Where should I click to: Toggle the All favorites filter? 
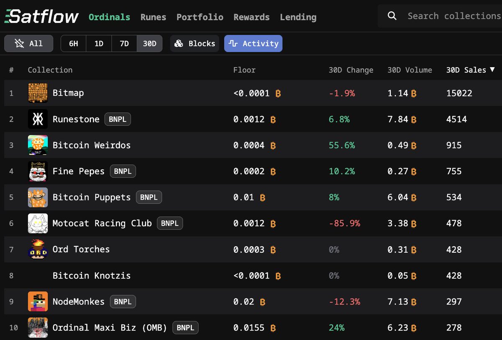[x=28, y=43]
